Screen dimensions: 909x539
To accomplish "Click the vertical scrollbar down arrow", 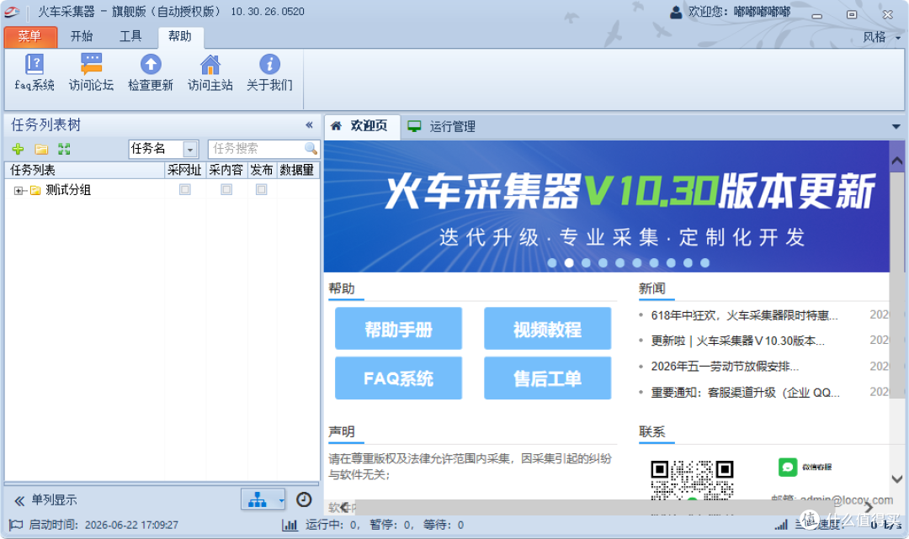I will coord(897,478).
